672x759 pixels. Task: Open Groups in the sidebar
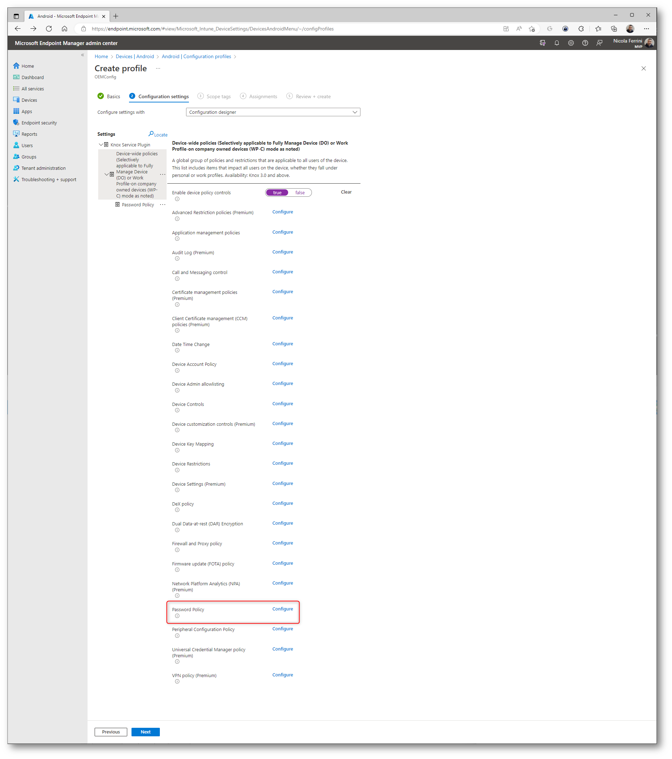pos(25,157)
